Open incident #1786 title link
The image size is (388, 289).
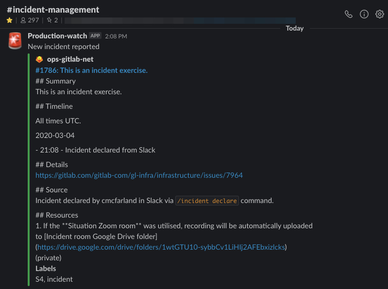tap(92, 70)
